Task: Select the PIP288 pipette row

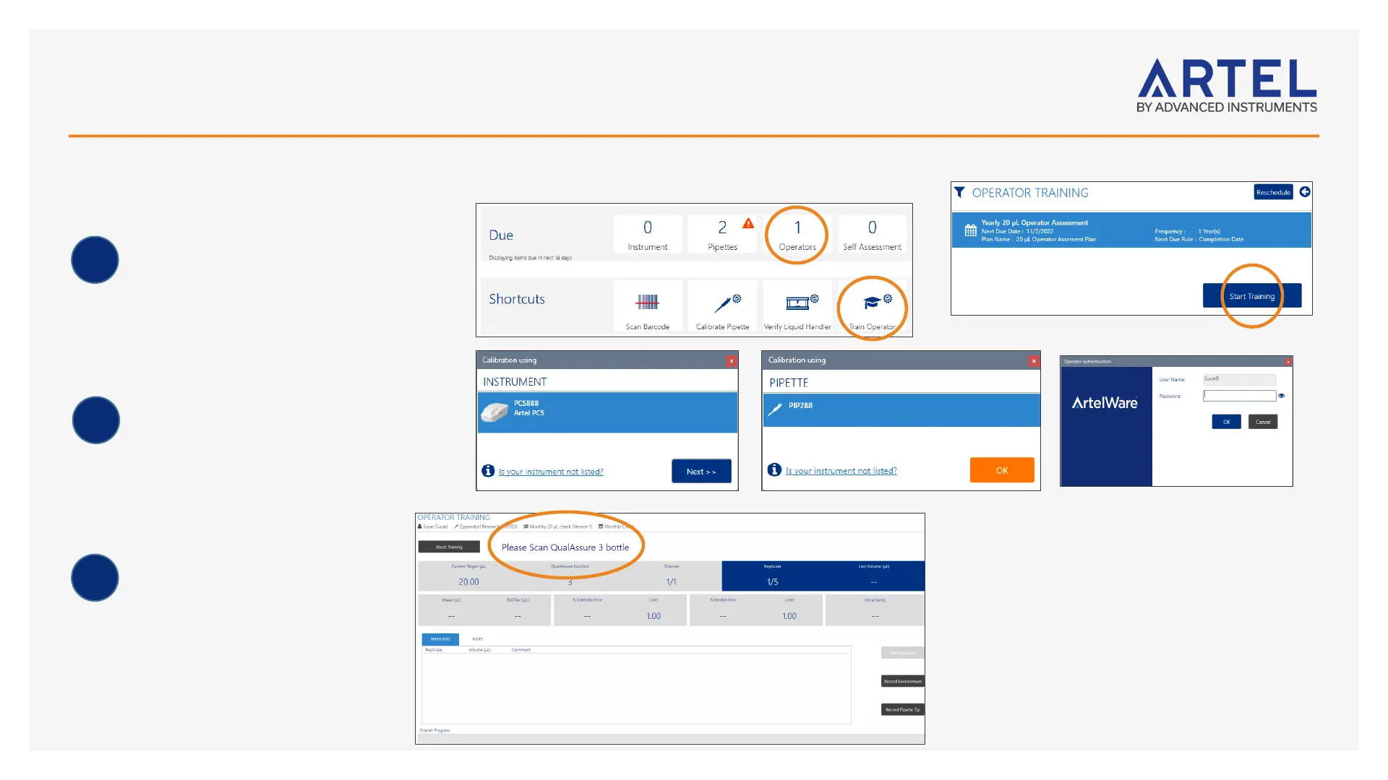Action: pos(901,410)
